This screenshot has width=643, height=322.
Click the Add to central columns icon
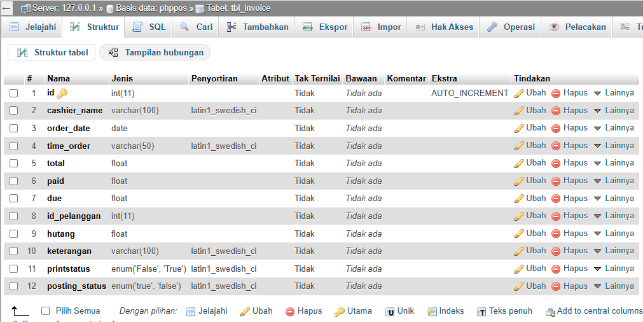pos(550,312)
